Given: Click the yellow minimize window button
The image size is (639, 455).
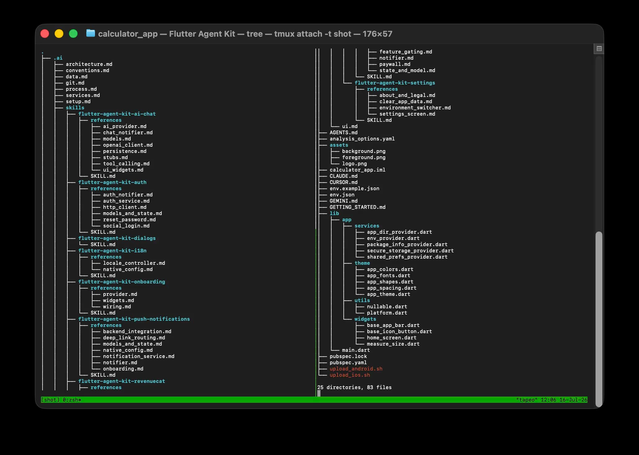Looking at the screenshot, I should 59,34.
